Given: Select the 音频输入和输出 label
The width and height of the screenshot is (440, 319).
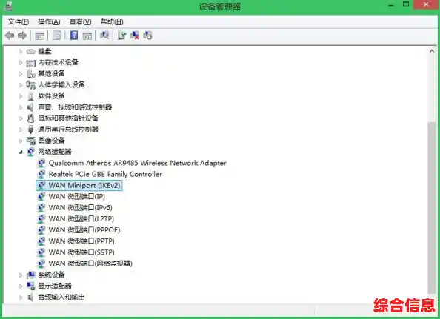Looking at the screenshot, I should point(61,297).
